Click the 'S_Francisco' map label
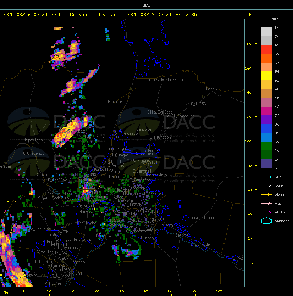 126,134
